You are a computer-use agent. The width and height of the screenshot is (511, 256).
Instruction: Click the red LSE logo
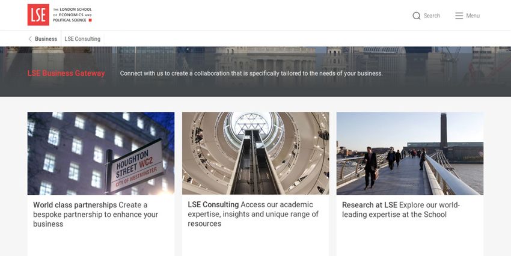coord(38,14)
